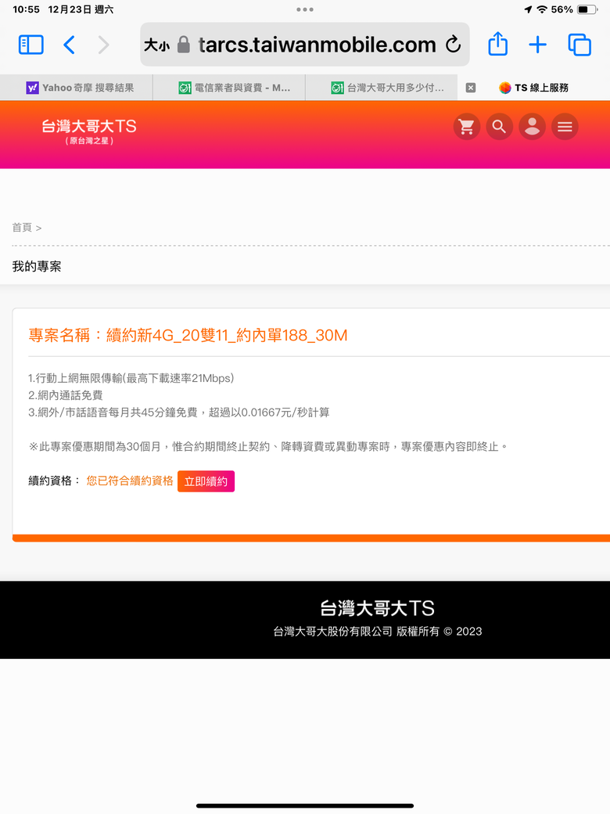610x814 pixels.
Task: Tap the 12月23日 週六 date
Action: [x=81, y=9]
